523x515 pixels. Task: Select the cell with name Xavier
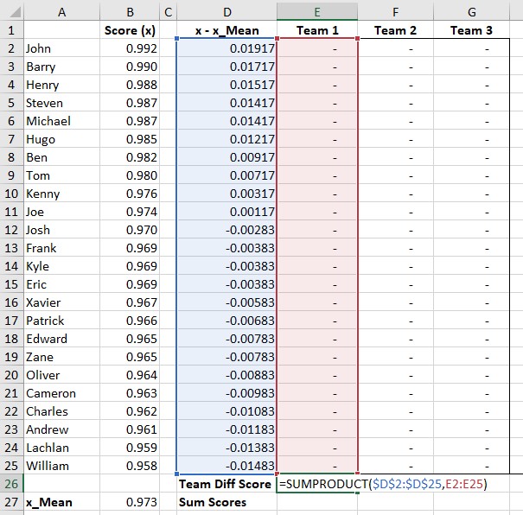pos(61,302)
